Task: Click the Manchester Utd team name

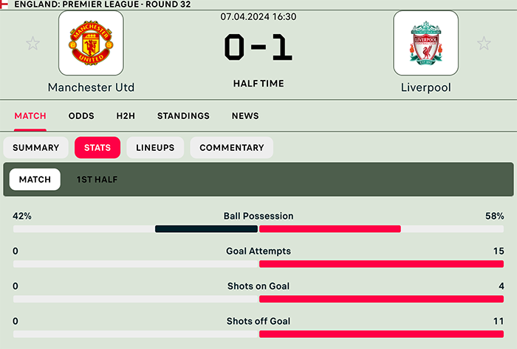Action: click(x=91, y=87)
